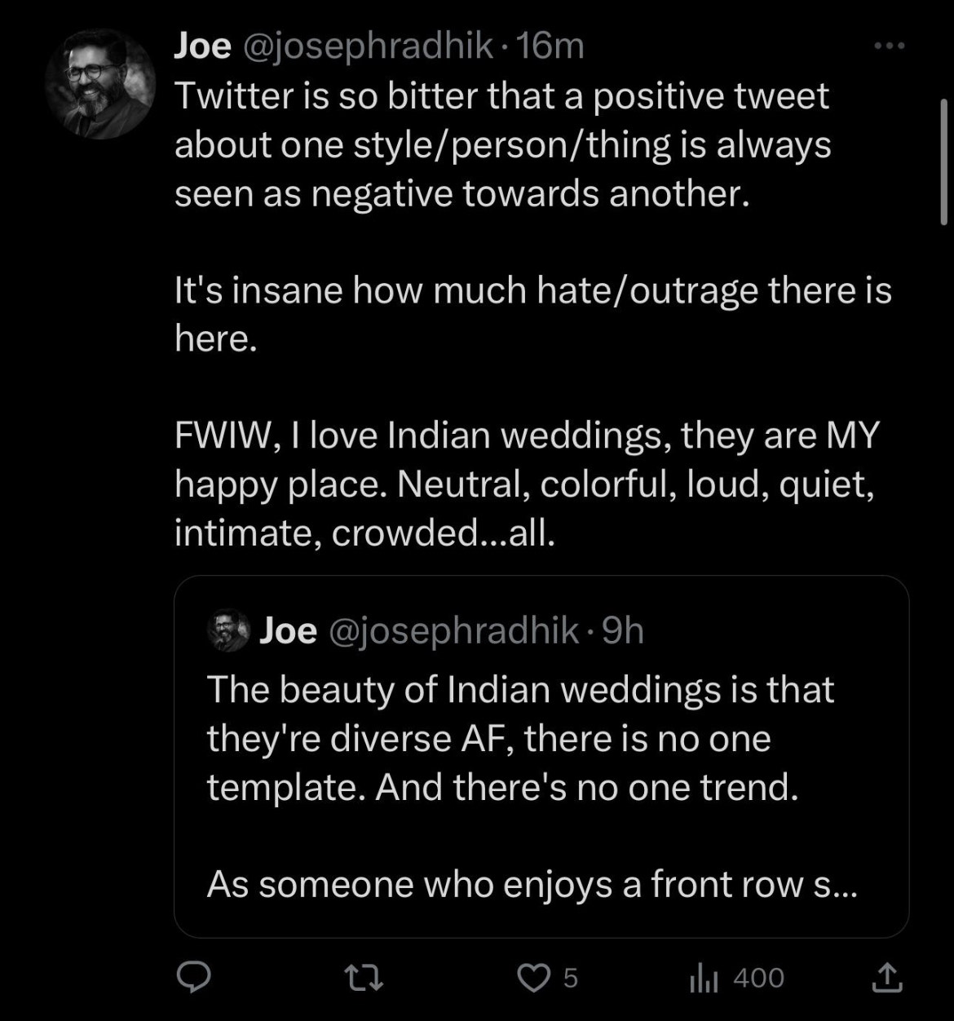The width and height of the screenshot is (954, 1021).
Task: Select the @josephradhik handle in the quoted tweet
Action: [x=453, y=631]
